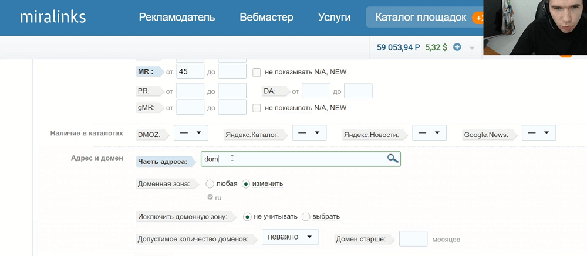Click the 'Домен старше' months input

tap(413, 239)
